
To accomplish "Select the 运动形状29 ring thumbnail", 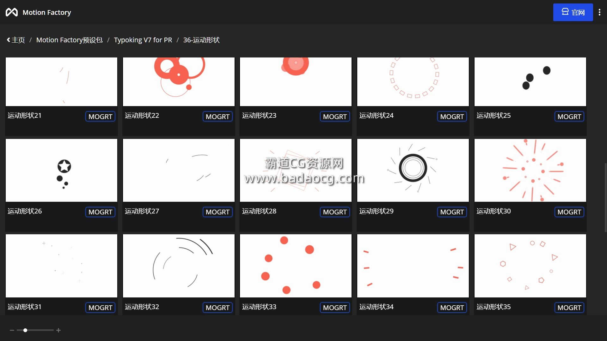I will pyautogui.click(x=413, y=170).
